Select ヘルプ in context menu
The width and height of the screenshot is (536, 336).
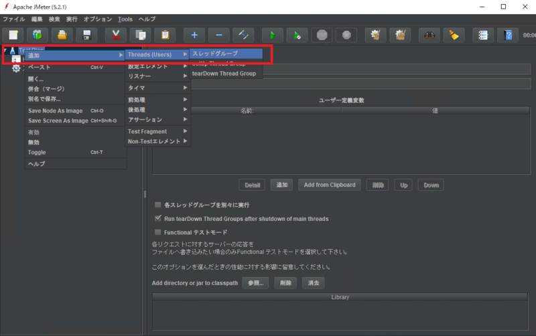coord(75,164)
